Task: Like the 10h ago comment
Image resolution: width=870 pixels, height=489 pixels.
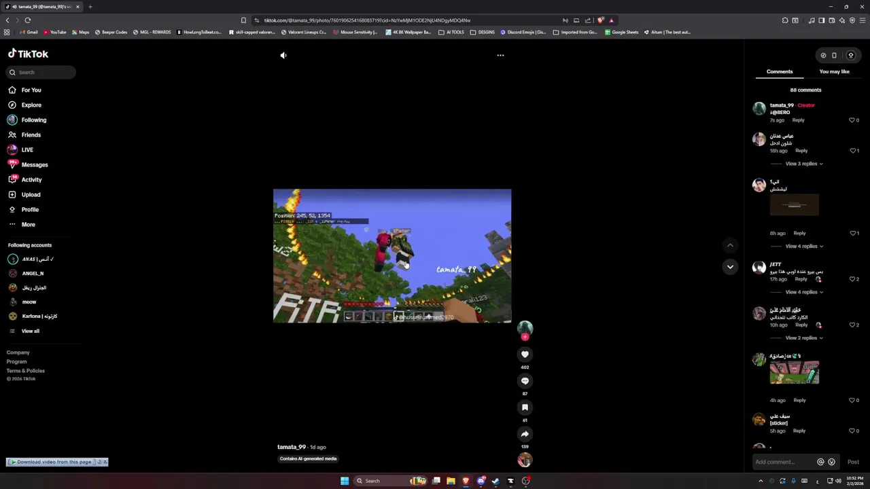Action: (x=852, y=325)
